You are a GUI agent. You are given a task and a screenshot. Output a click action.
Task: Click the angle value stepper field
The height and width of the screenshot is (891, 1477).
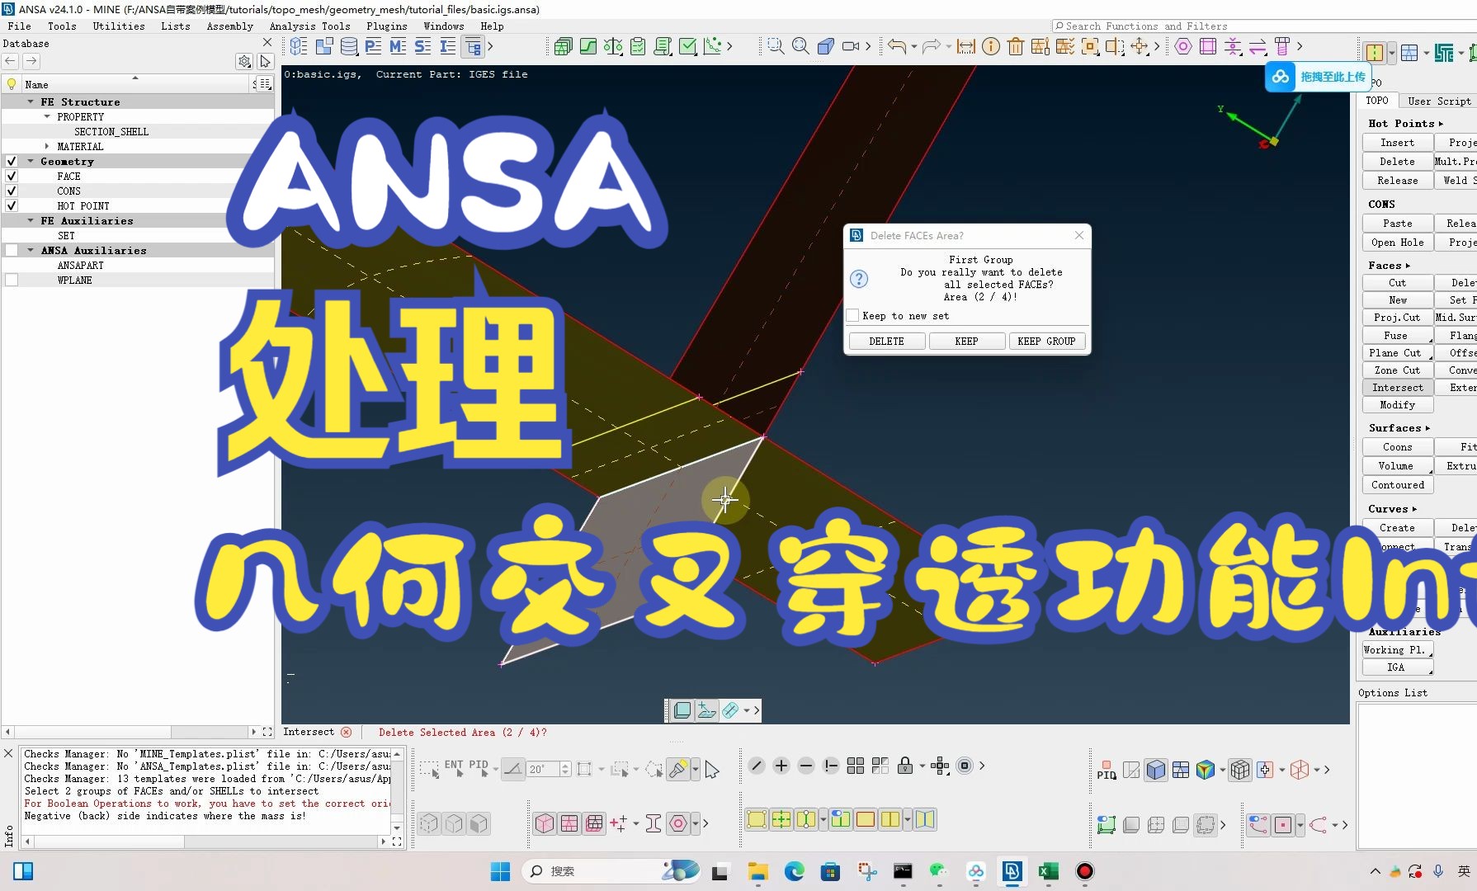pos(548,769)
